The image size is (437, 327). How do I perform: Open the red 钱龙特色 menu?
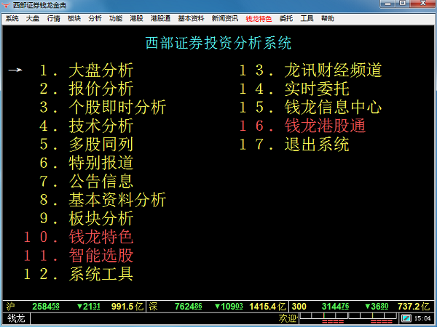pyautogui.click(x=256, y=17)
